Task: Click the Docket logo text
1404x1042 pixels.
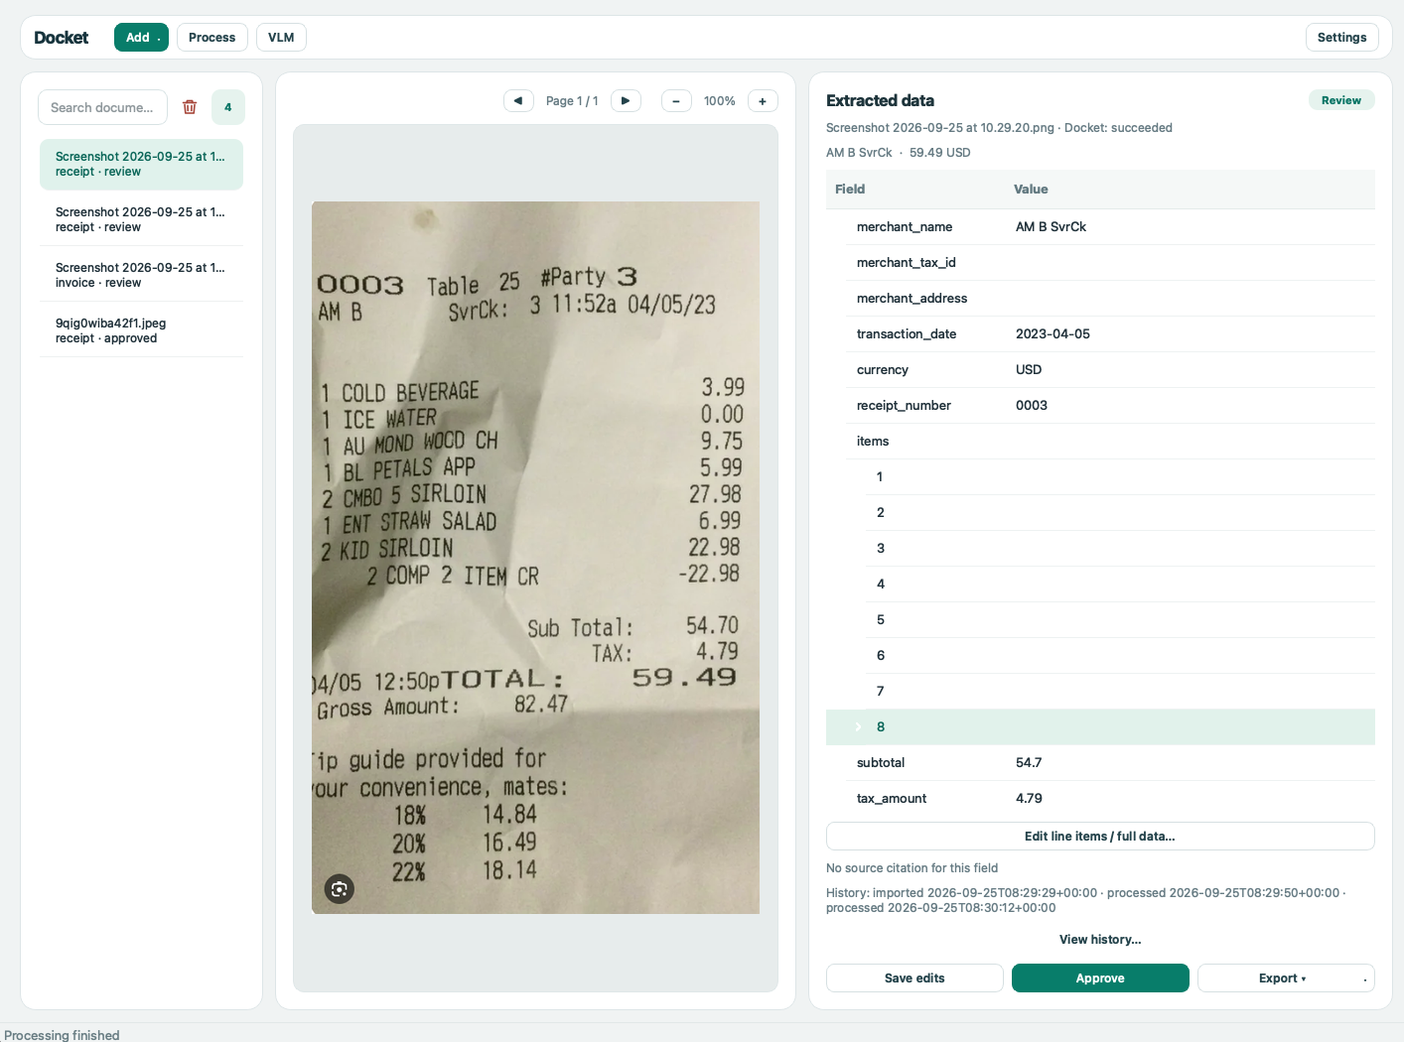Action: pyautogui.click(x=62, y=38)
